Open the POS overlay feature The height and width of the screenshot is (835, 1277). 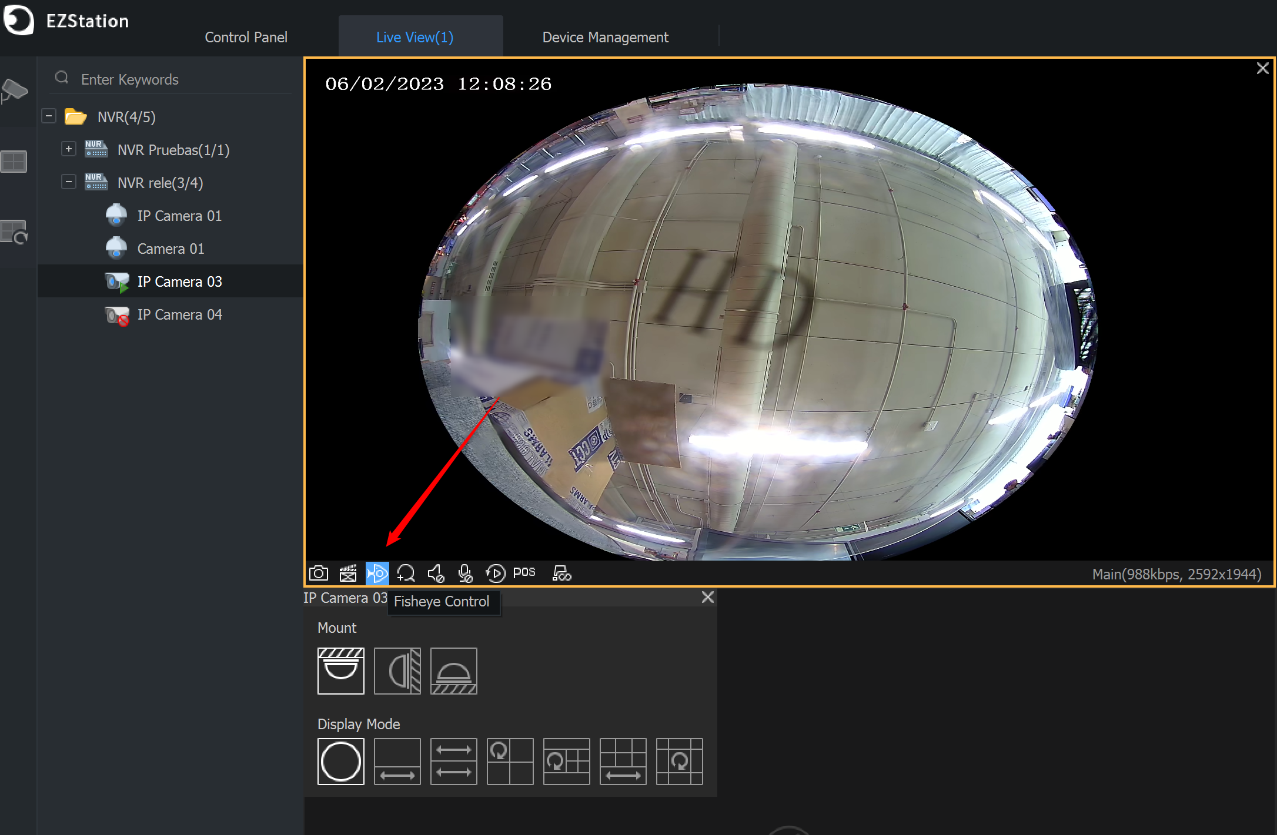tap(523, 572)
